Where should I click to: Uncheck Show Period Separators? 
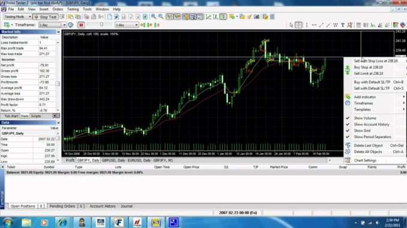coord(372,137)
